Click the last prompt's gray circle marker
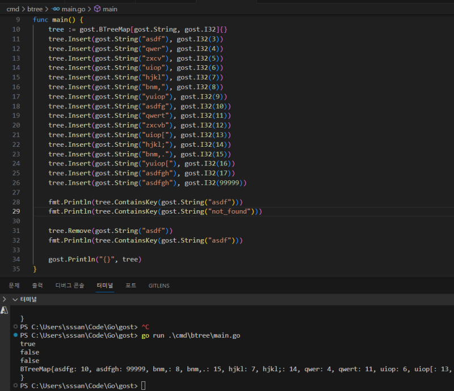The width and height of the screenshot is (454, 391). click(x=15, y=386)
